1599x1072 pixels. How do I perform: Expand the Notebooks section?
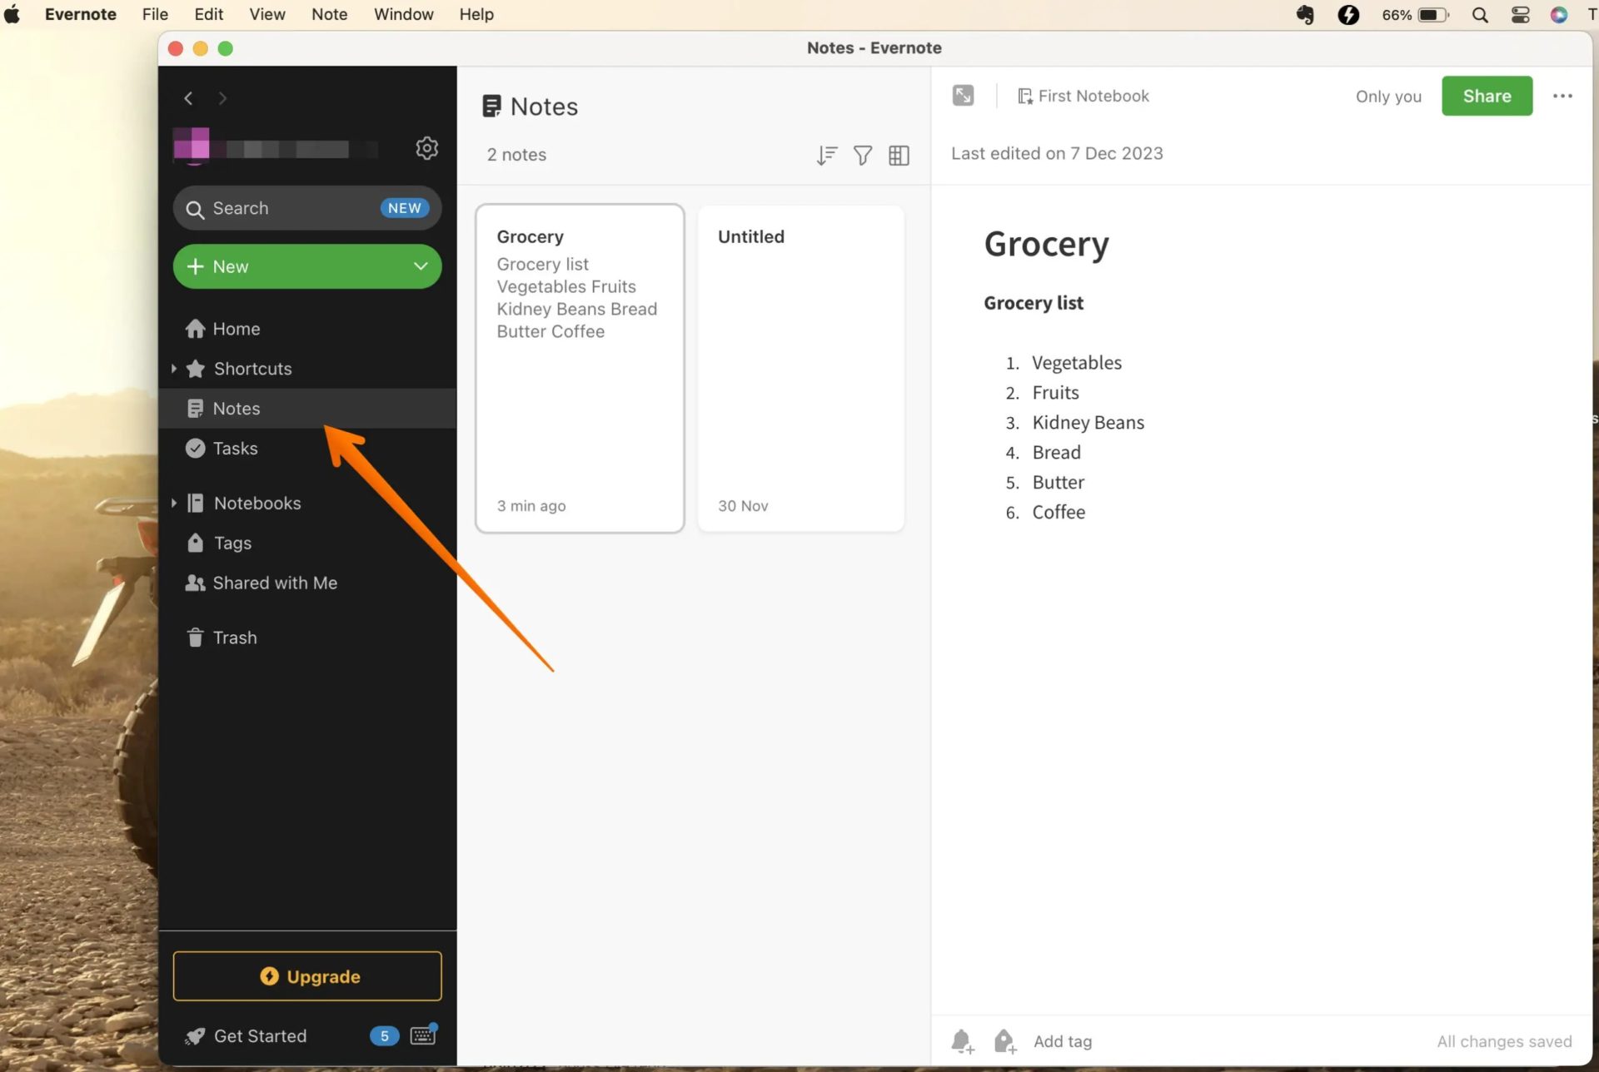pyautogui.click(x=174, y=503)
